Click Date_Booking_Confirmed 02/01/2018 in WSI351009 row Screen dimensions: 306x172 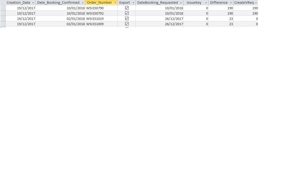pos(60,24)
